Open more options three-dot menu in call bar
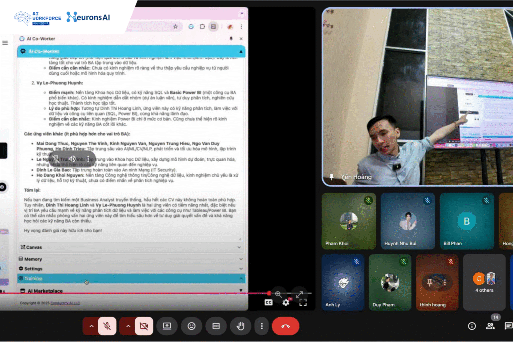 262,326
